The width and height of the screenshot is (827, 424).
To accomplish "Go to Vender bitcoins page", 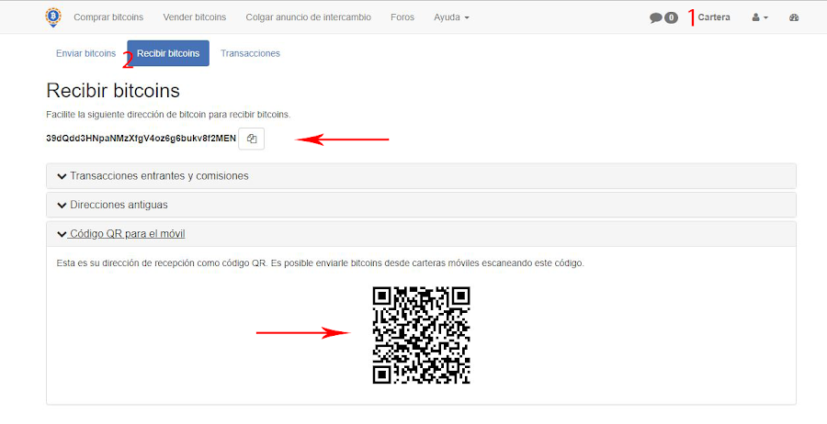I will click(195, 17).
